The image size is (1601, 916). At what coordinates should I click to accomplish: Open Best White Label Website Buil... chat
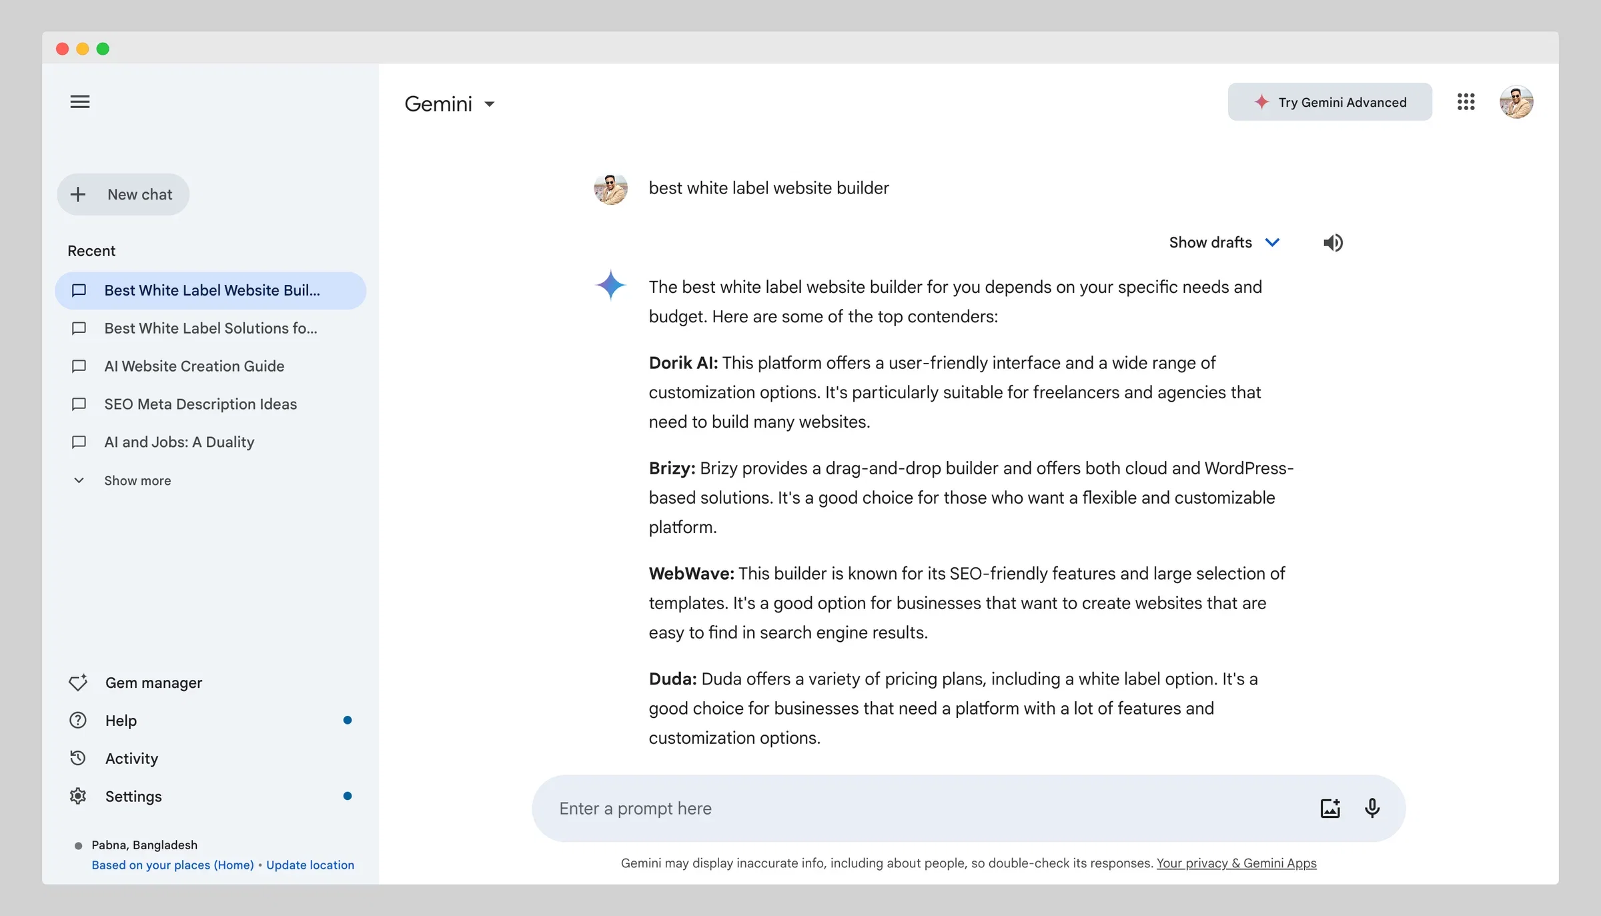pos(211,291)
